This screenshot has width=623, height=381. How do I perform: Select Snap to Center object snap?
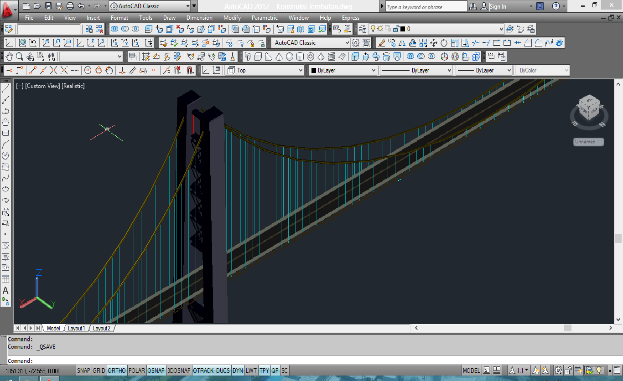click(88, 70)
